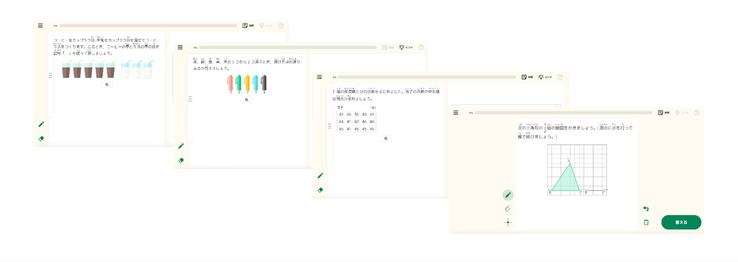Screen dimensions: 738x262
Task: Magnify the scores table with zoom button
Action: (x=386, y=138)
